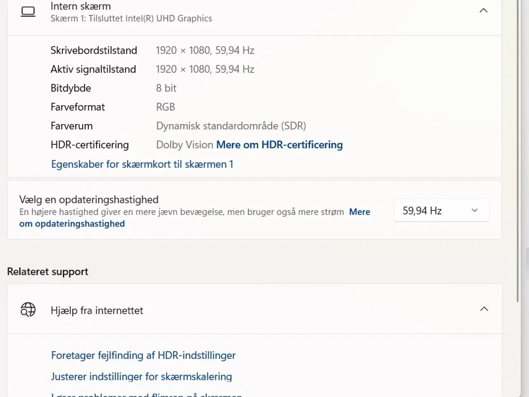The width and height of the screenshot is (529, 397).
Task: Click the Dynamisk standardområde (SDR) value
Action: 231,126
